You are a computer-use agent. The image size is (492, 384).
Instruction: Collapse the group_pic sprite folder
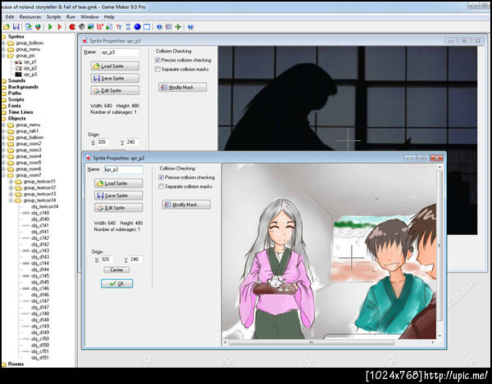[x=3, y=56]
